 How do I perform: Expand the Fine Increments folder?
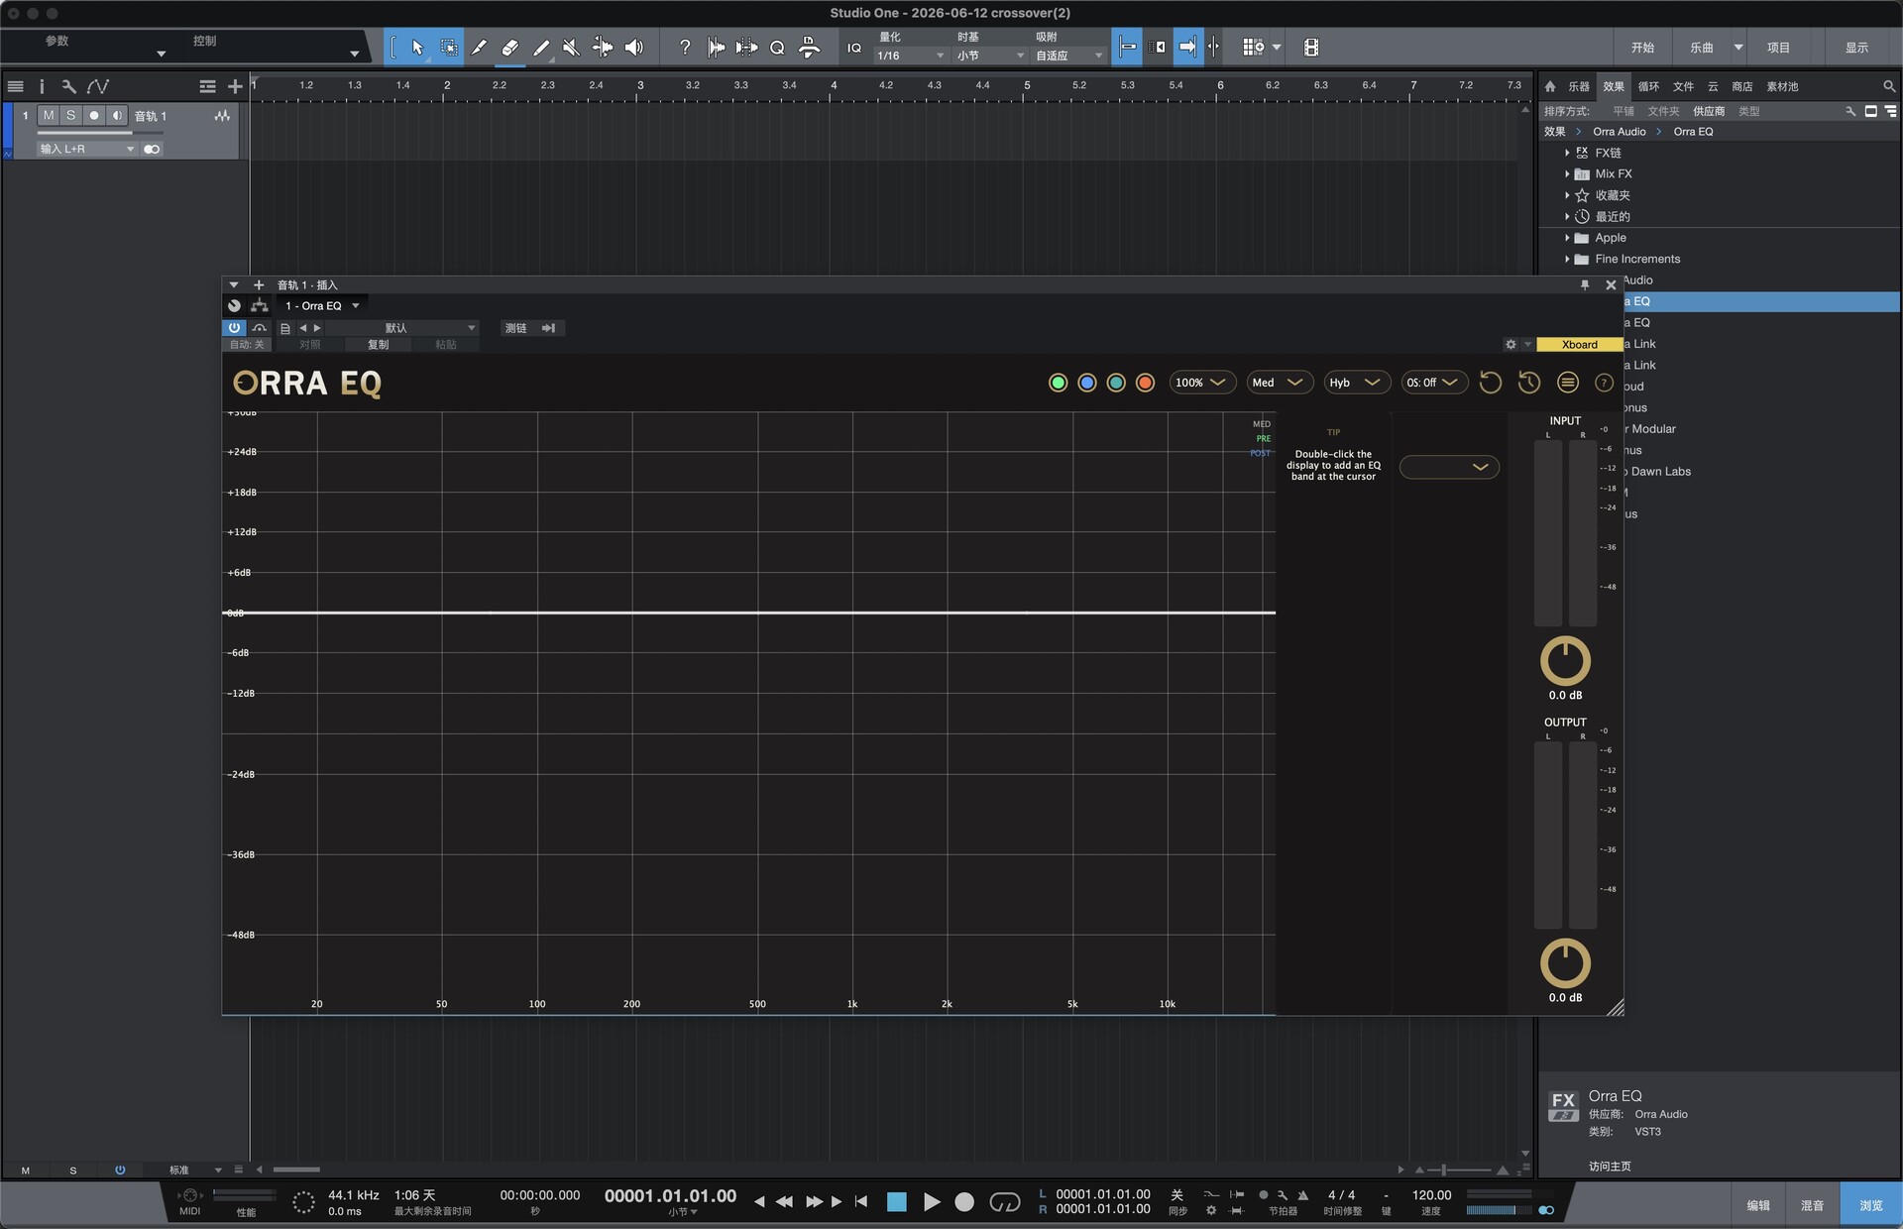point(1567,259)
